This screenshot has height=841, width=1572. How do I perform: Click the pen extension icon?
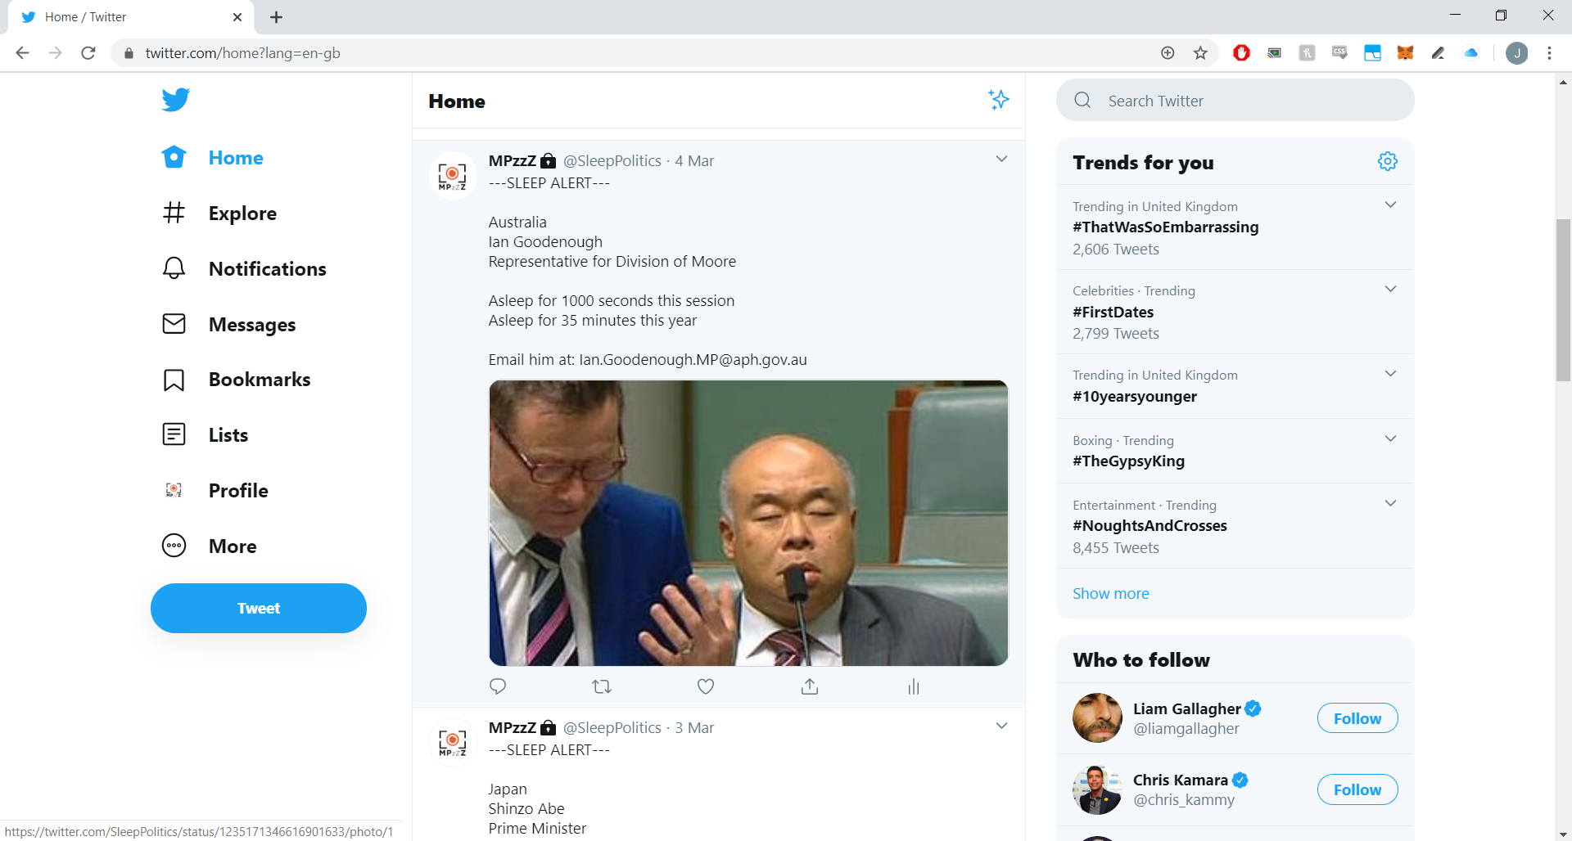tap(1438, 53)
